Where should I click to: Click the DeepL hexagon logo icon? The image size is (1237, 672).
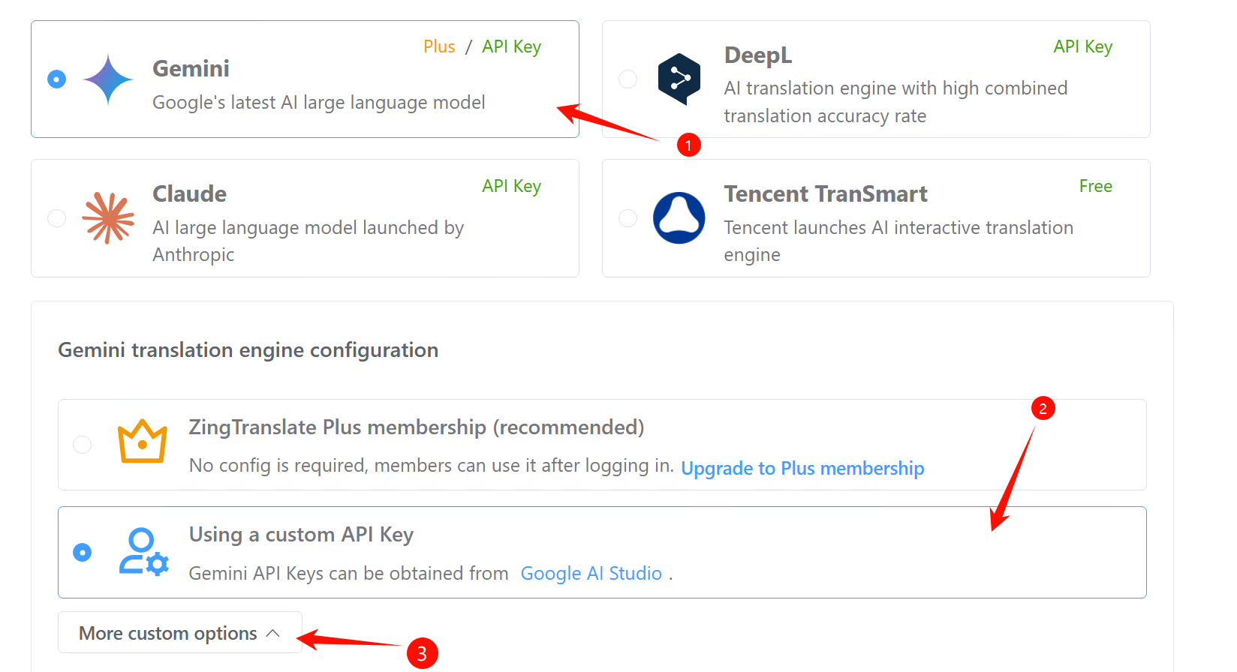(x=679, y=79)
